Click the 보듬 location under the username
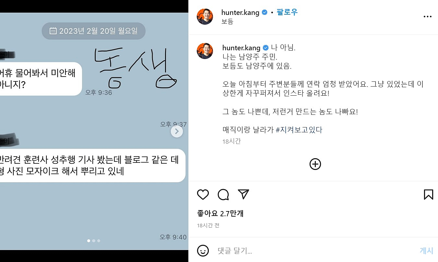 pyautogui.click(x=227, y=22)
